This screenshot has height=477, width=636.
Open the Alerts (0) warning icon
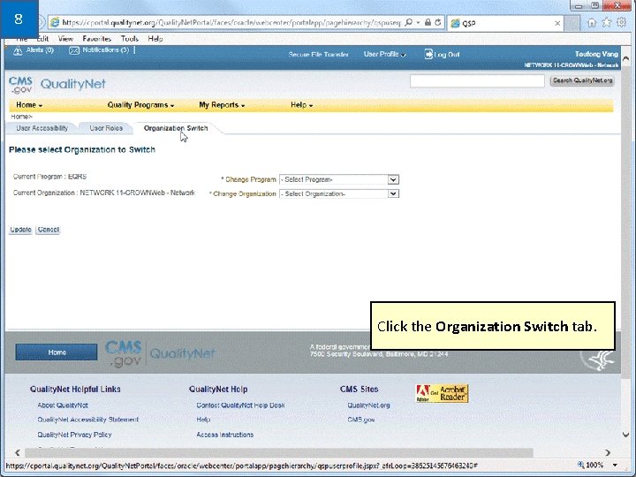tap(18, 50)
